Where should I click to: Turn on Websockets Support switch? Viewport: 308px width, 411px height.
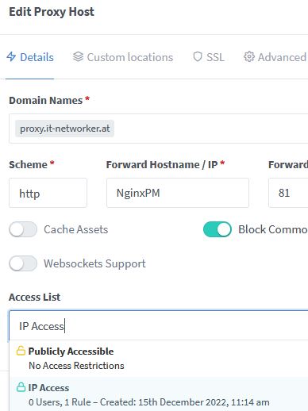click(23, 263)
